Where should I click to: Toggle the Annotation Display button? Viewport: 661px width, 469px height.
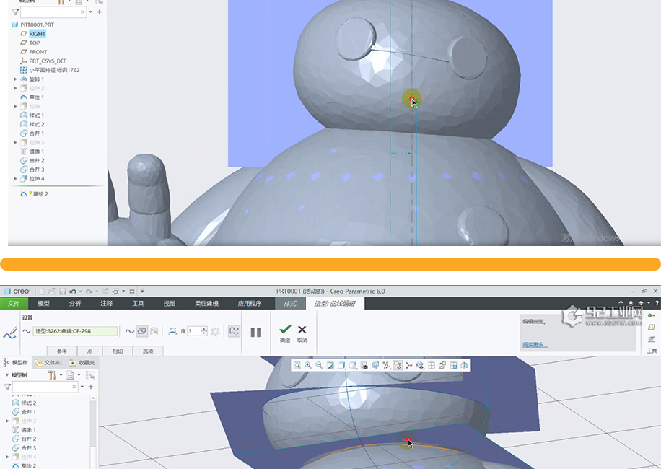(398, 365)
